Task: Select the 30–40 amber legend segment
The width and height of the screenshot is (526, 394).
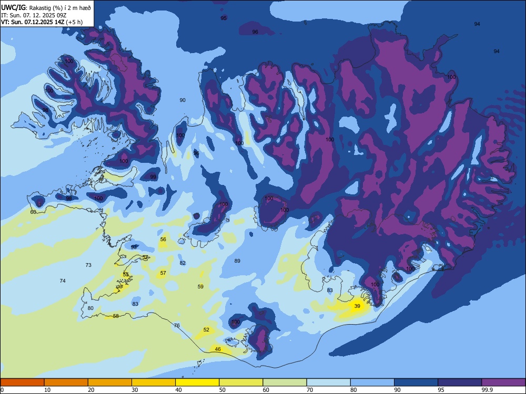Action: (154, 382)
